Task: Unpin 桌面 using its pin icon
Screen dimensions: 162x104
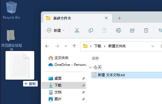Action: point(84,79)
